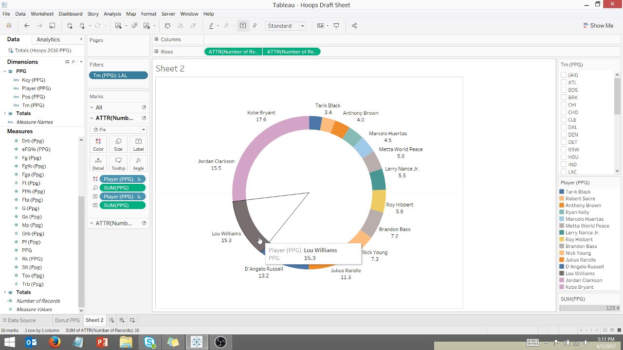The width and height of the screenshot is (623, 350).
Task: Click the redo forward arrow
Action: pyautogui.click(x=39, y=26)
